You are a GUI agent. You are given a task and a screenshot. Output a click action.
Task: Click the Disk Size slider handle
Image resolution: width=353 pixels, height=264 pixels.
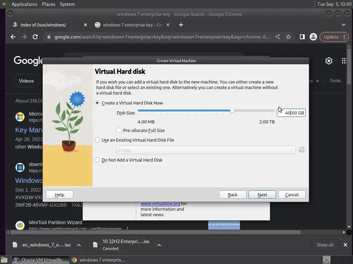tap(232, 110)
